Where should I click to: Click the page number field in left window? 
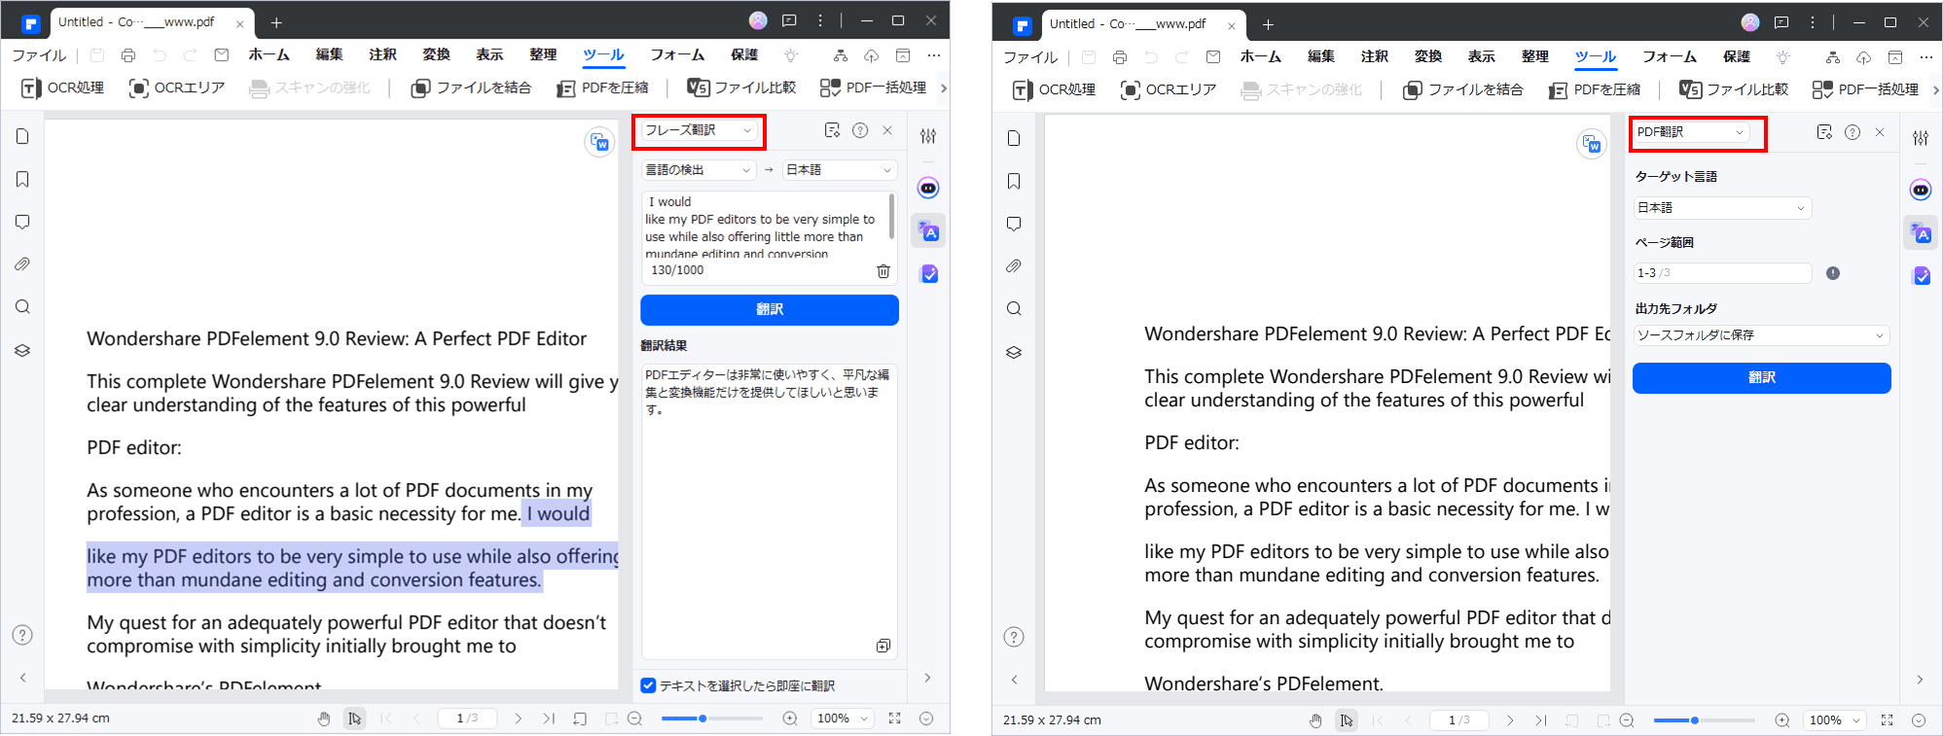[467, 718]
